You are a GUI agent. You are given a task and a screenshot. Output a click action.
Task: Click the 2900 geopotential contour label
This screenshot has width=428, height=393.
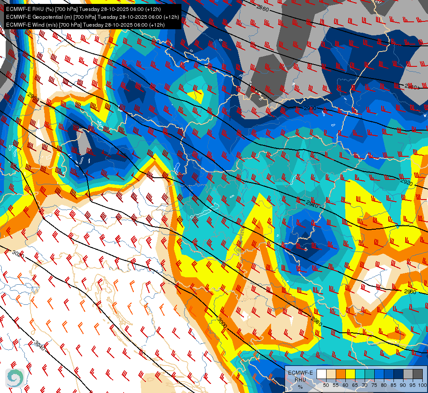(310, 108)
